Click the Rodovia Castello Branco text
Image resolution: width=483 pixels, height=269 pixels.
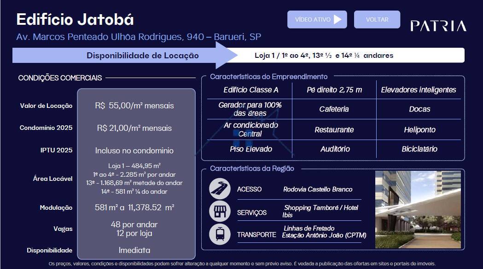click(x=318, y=189)
